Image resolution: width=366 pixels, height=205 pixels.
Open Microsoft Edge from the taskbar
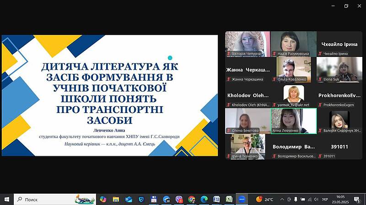(x=204, y=200)
